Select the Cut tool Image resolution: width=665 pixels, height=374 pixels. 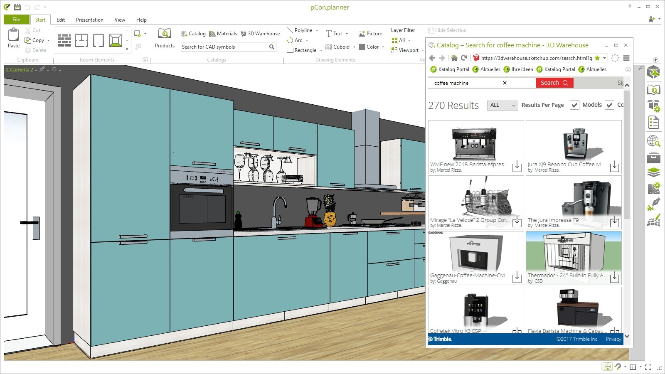coord(33,30)
